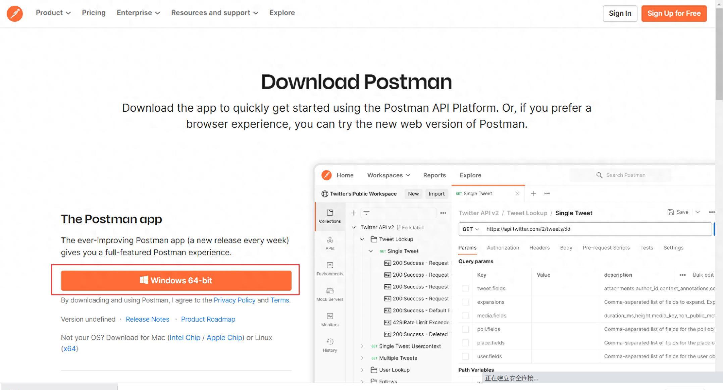The image size is (723, 390).
Task: Click the Tweet Lookup folder icon
Action: click(x=374, y=239)
